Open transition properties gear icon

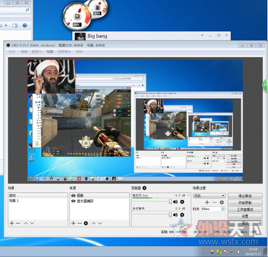[x=222, y=202]
